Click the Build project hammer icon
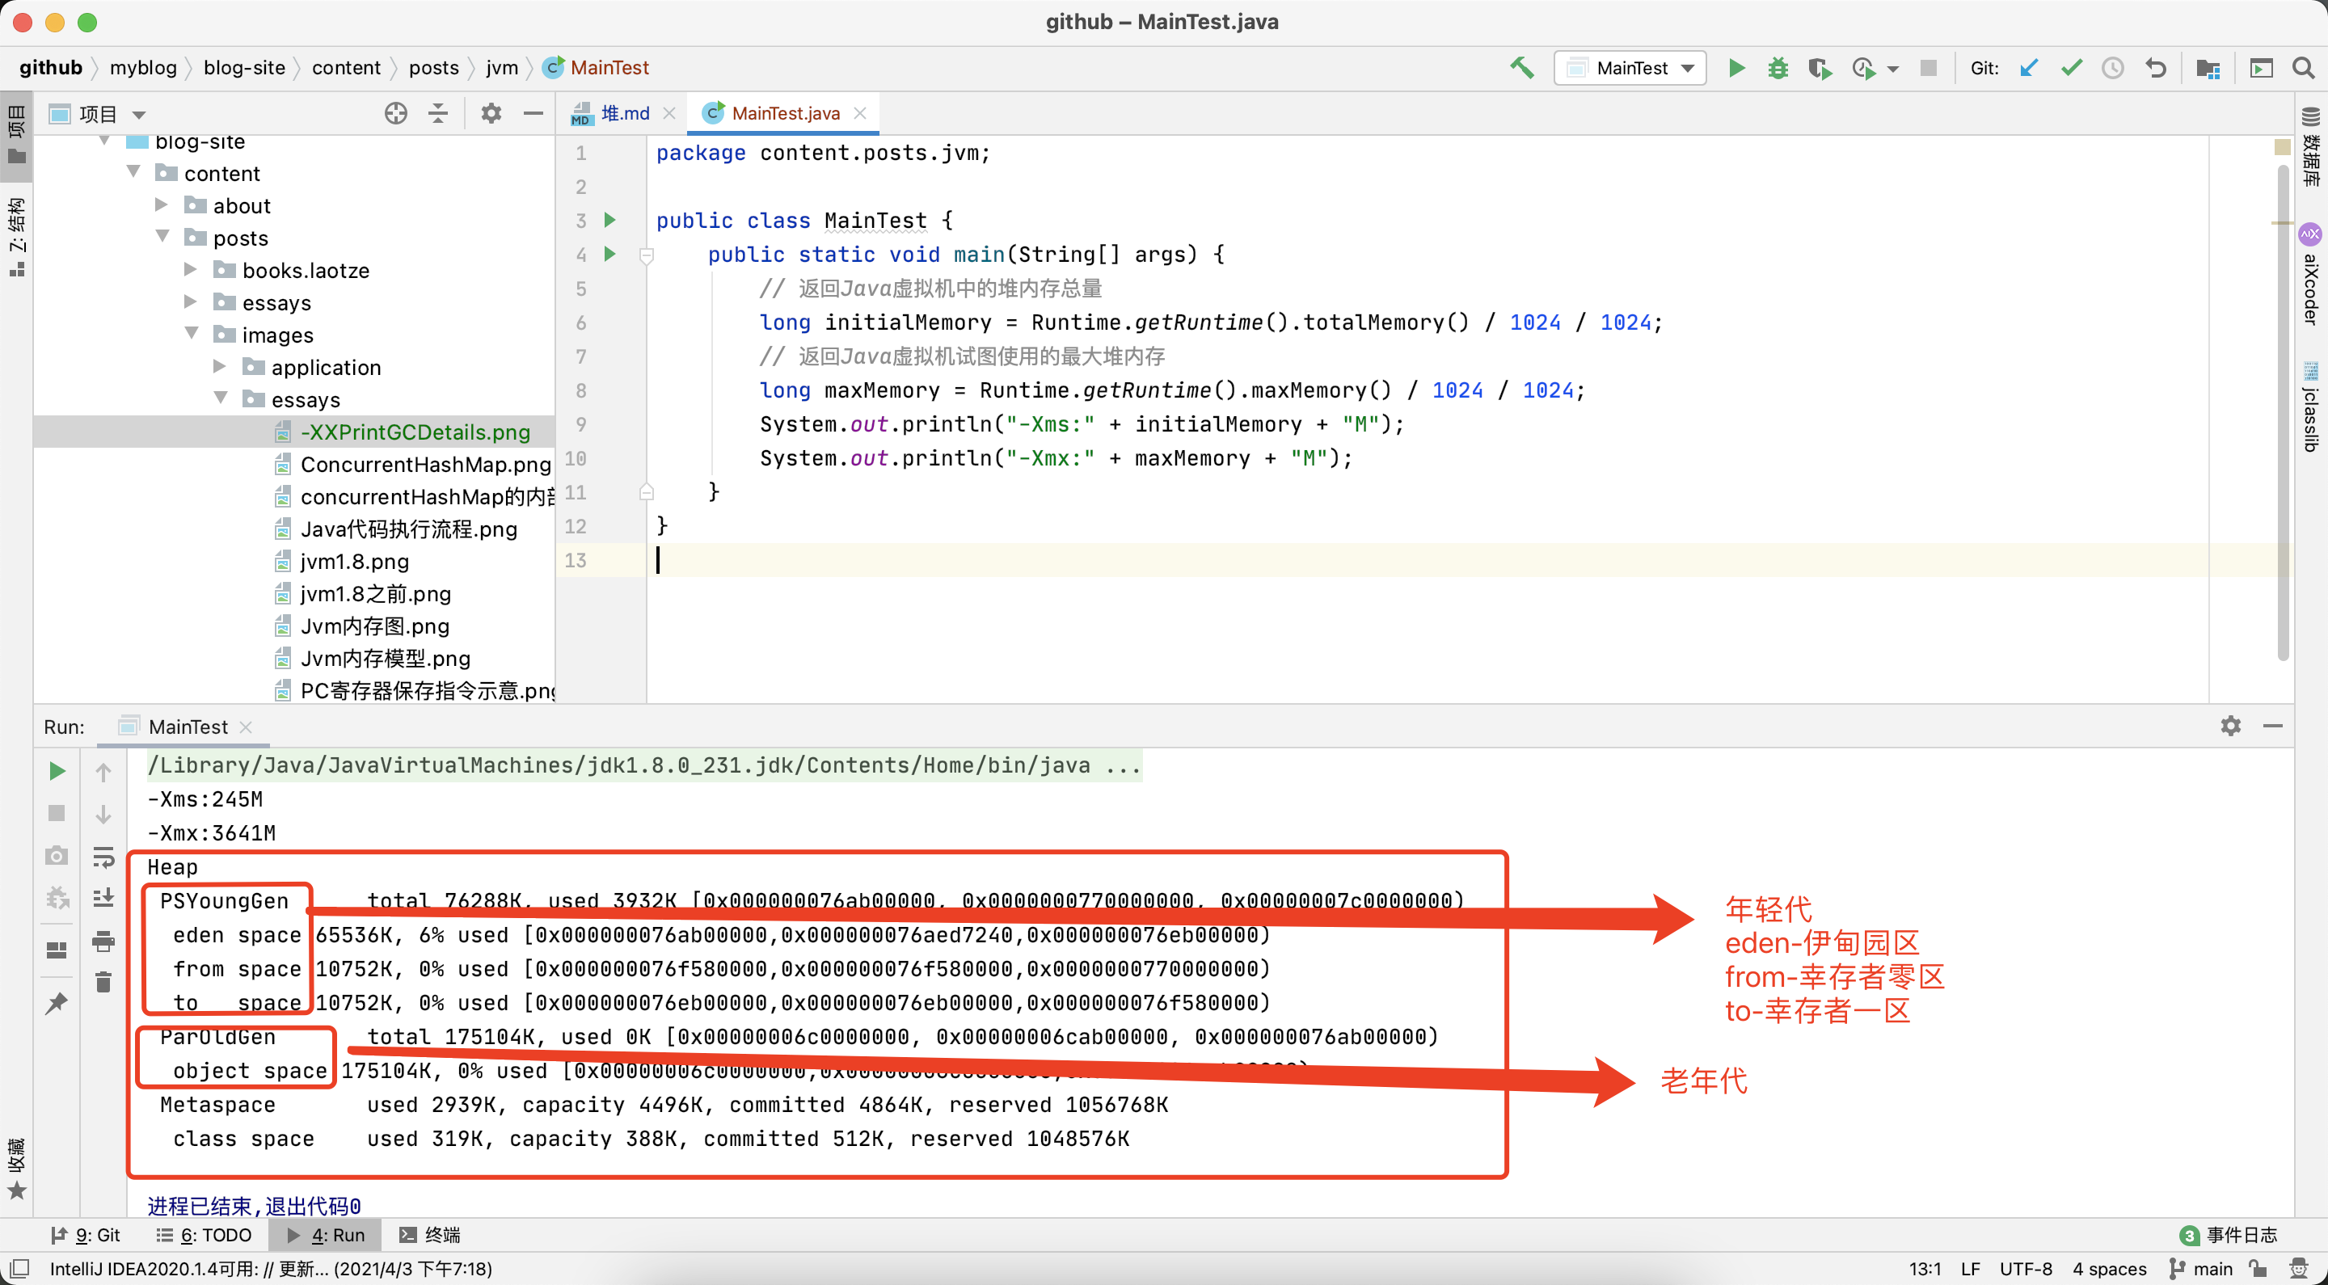Image resolution: width=2328 pixels, height=1285 pixels. pyautogui.click(x=1522, y=68)
